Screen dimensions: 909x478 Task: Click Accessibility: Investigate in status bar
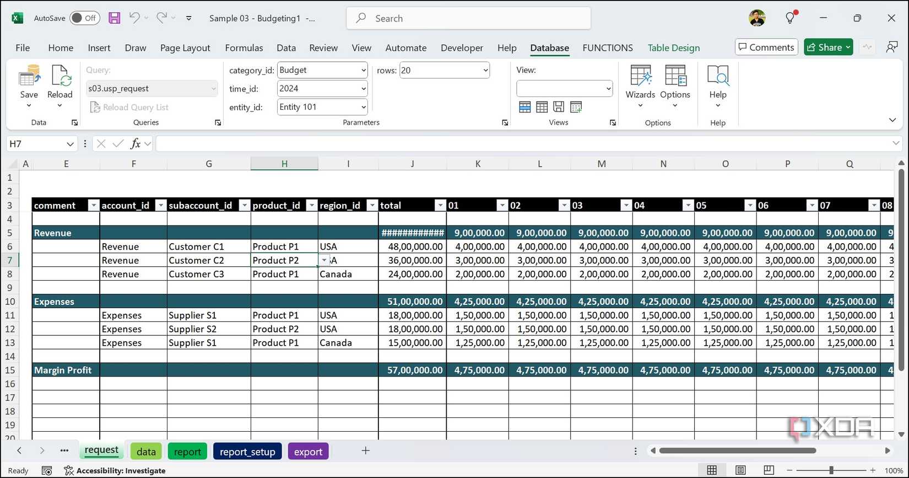[x=115, y=470]
